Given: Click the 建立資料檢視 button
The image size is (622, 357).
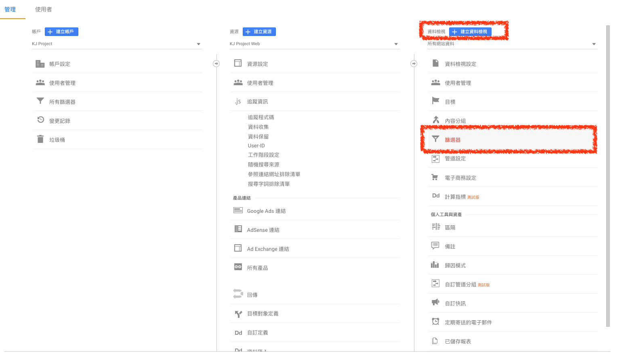Looking at the screenshot, I should point(470,31).
